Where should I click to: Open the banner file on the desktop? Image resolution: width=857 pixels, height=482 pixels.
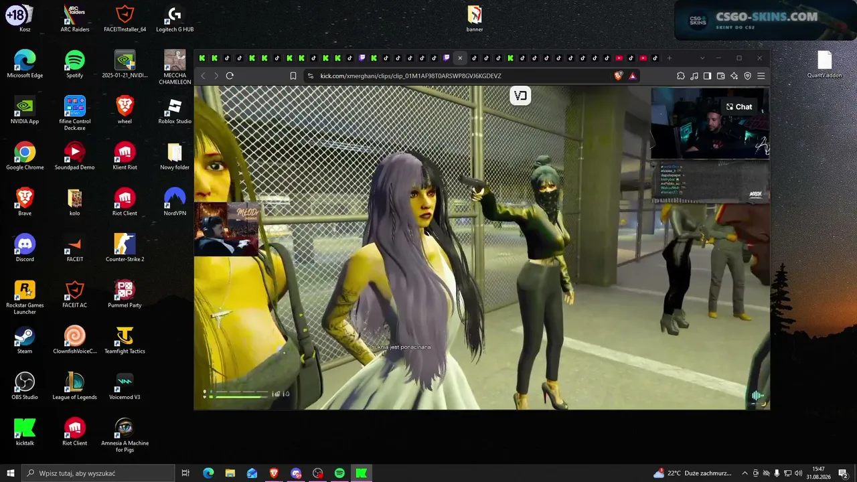point(475,18)
